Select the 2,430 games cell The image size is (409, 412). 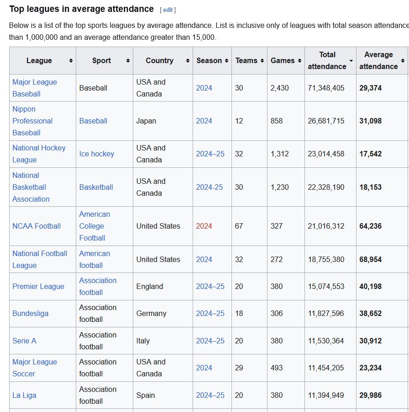pos(286,88)
